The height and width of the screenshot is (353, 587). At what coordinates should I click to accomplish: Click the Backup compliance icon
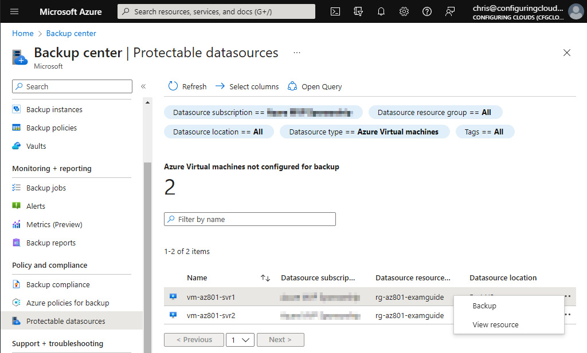click(17, 284)
